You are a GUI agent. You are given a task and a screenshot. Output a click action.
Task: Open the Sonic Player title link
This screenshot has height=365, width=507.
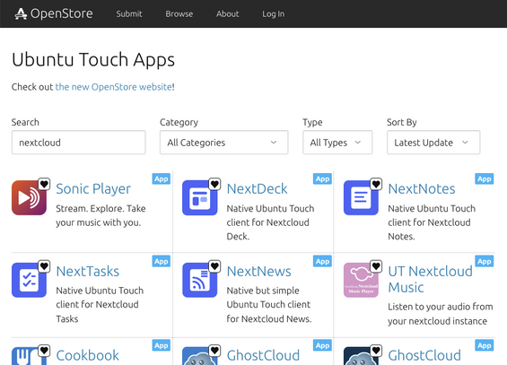tap(93, 189)
